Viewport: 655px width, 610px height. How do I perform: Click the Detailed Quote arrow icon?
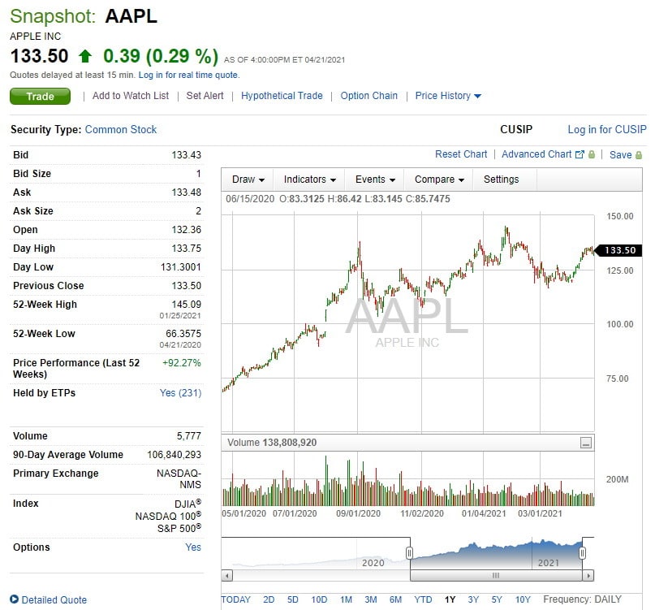coord(14,599)
